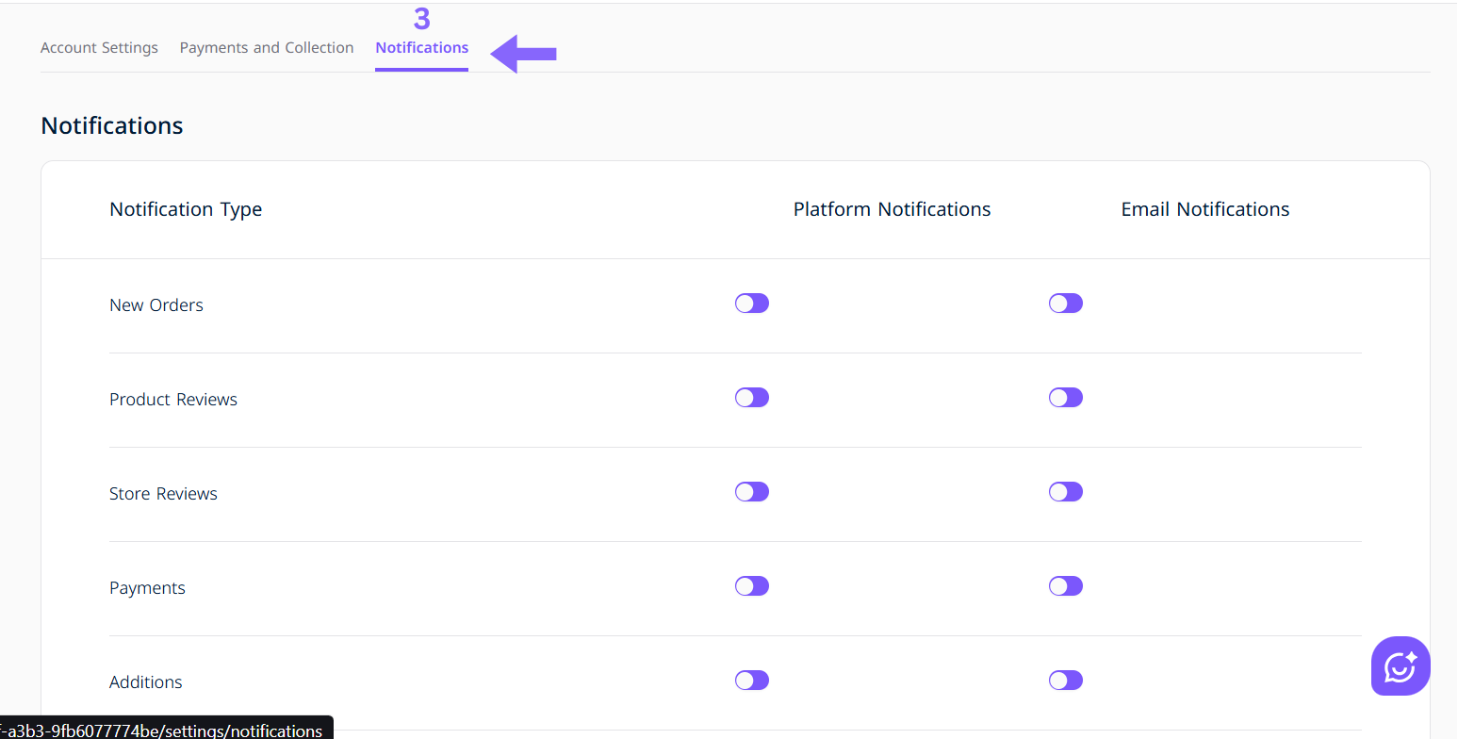Open the chat assistant widget icon
This screenshot has width=1458, height=739.
click(1401, 665)
